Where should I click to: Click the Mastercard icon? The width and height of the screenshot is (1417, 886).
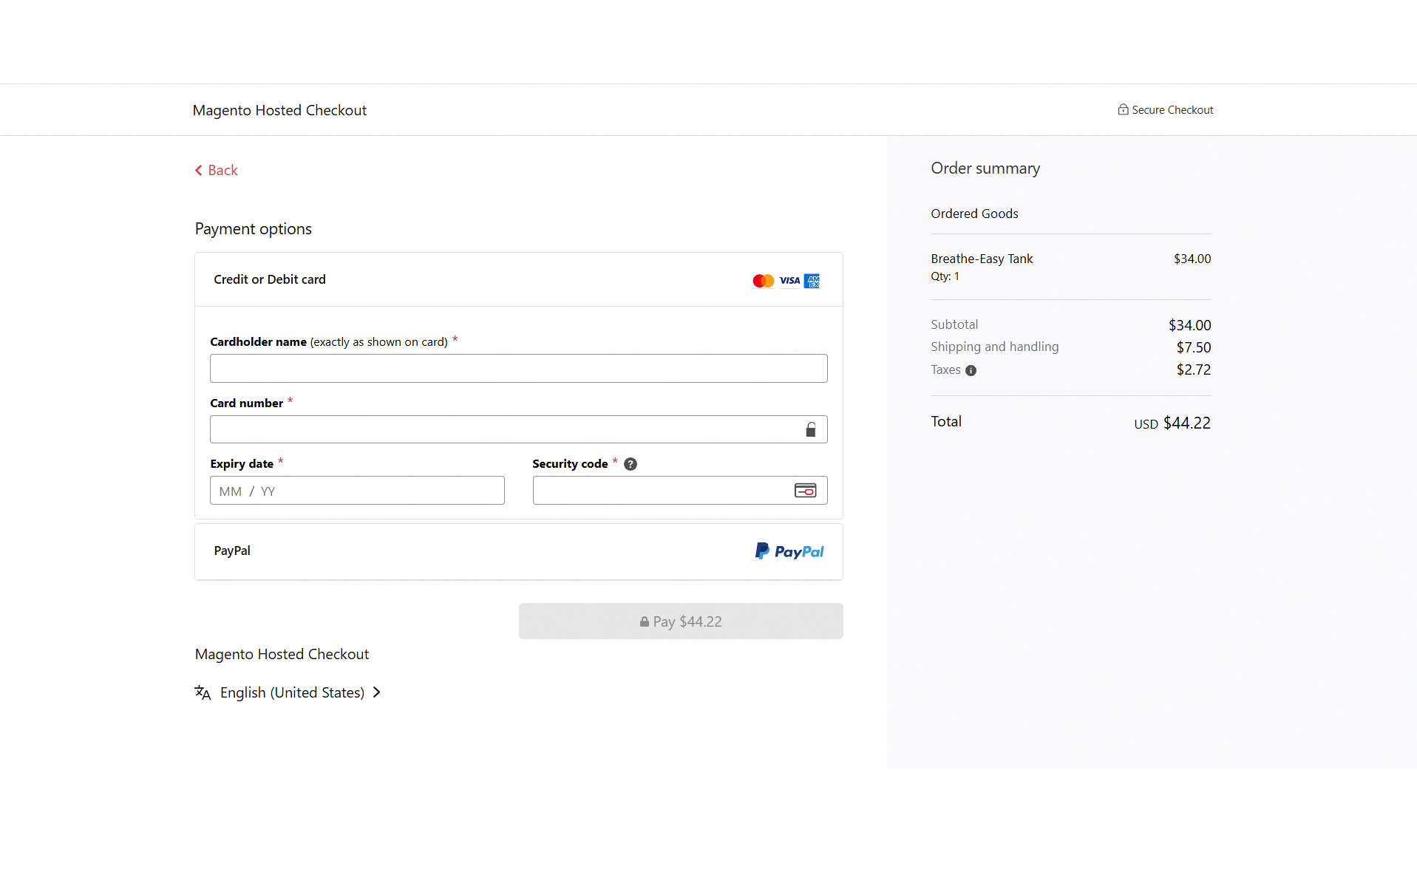click(x=762, y=281)
